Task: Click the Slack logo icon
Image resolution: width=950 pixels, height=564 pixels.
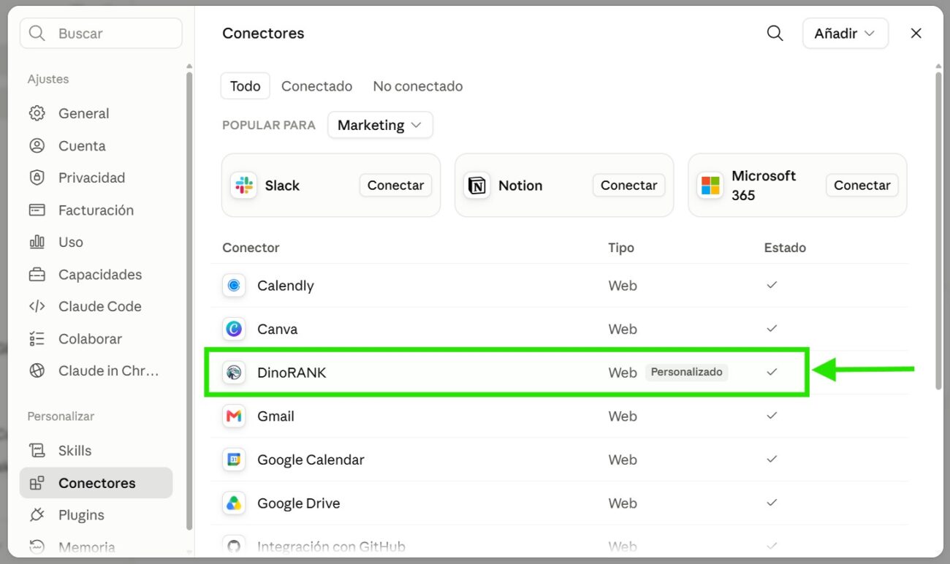Action: coord(243,186)
